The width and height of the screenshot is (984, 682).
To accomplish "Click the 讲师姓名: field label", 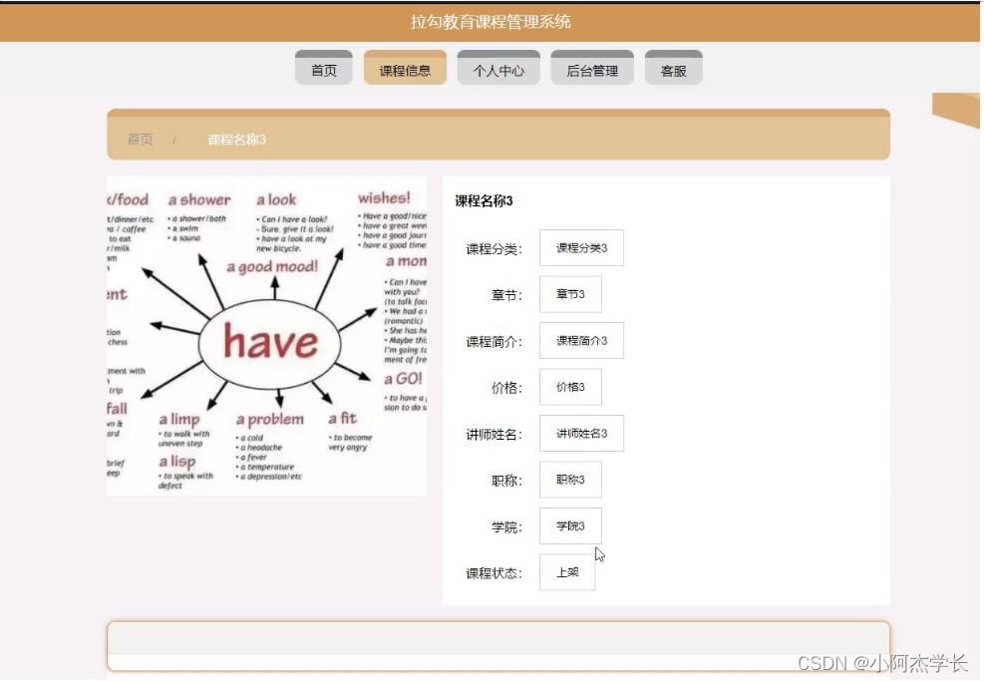I will (493, 435).
